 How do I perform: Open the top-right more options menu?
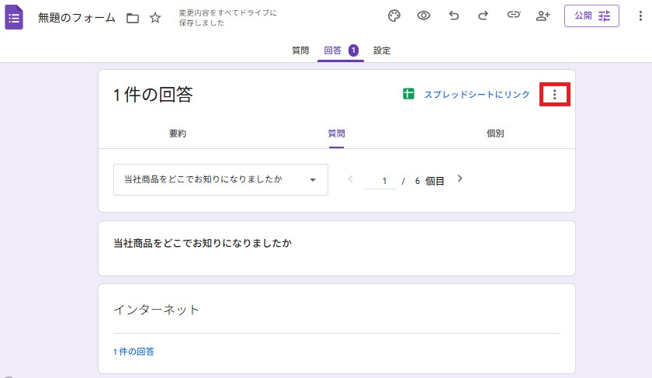(x=639, y=16)
